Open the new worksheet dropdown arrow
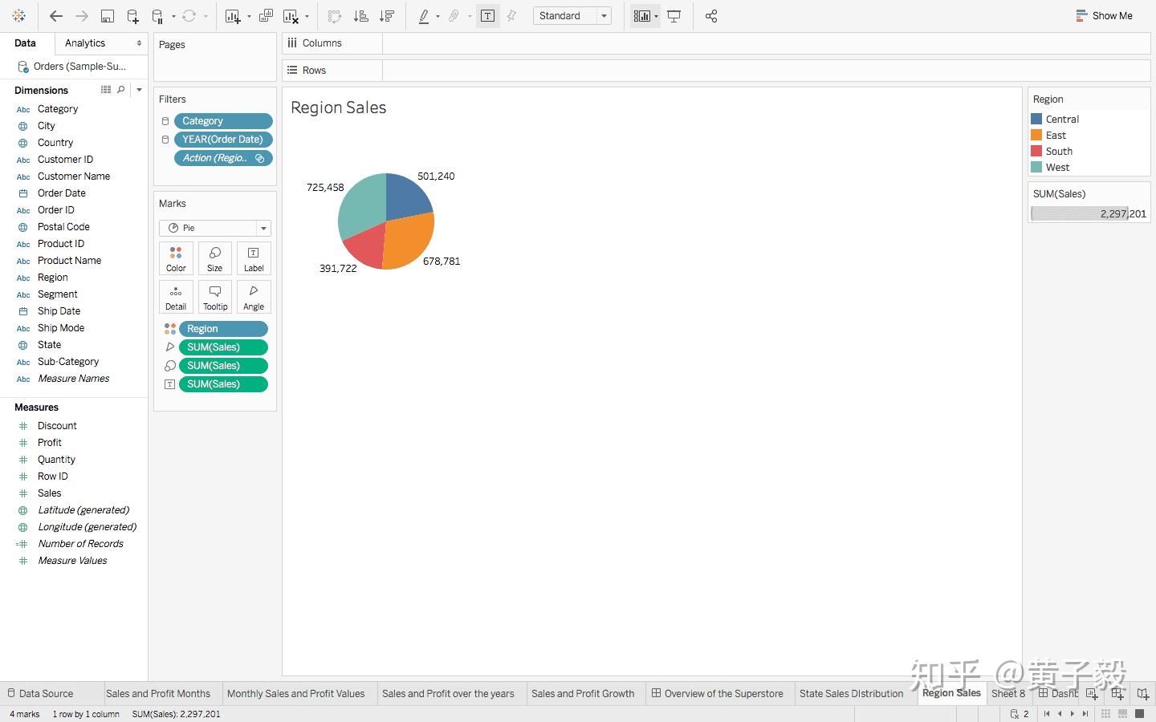Image resolution: width=1156 pixels, height=722 pixels. coord(249,16)
